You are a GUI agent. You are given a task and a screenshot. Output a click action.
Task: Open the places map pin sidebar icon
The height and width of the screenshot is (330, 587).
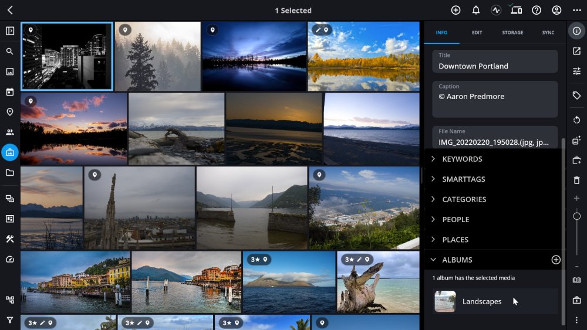(10, 112)
